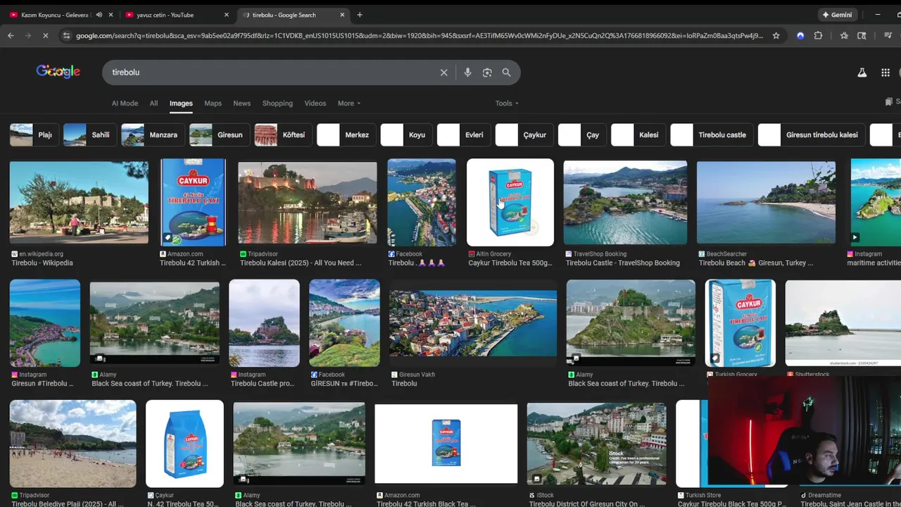
Task: Open site information icon in address bar
Action: click(x=66, y=35)
